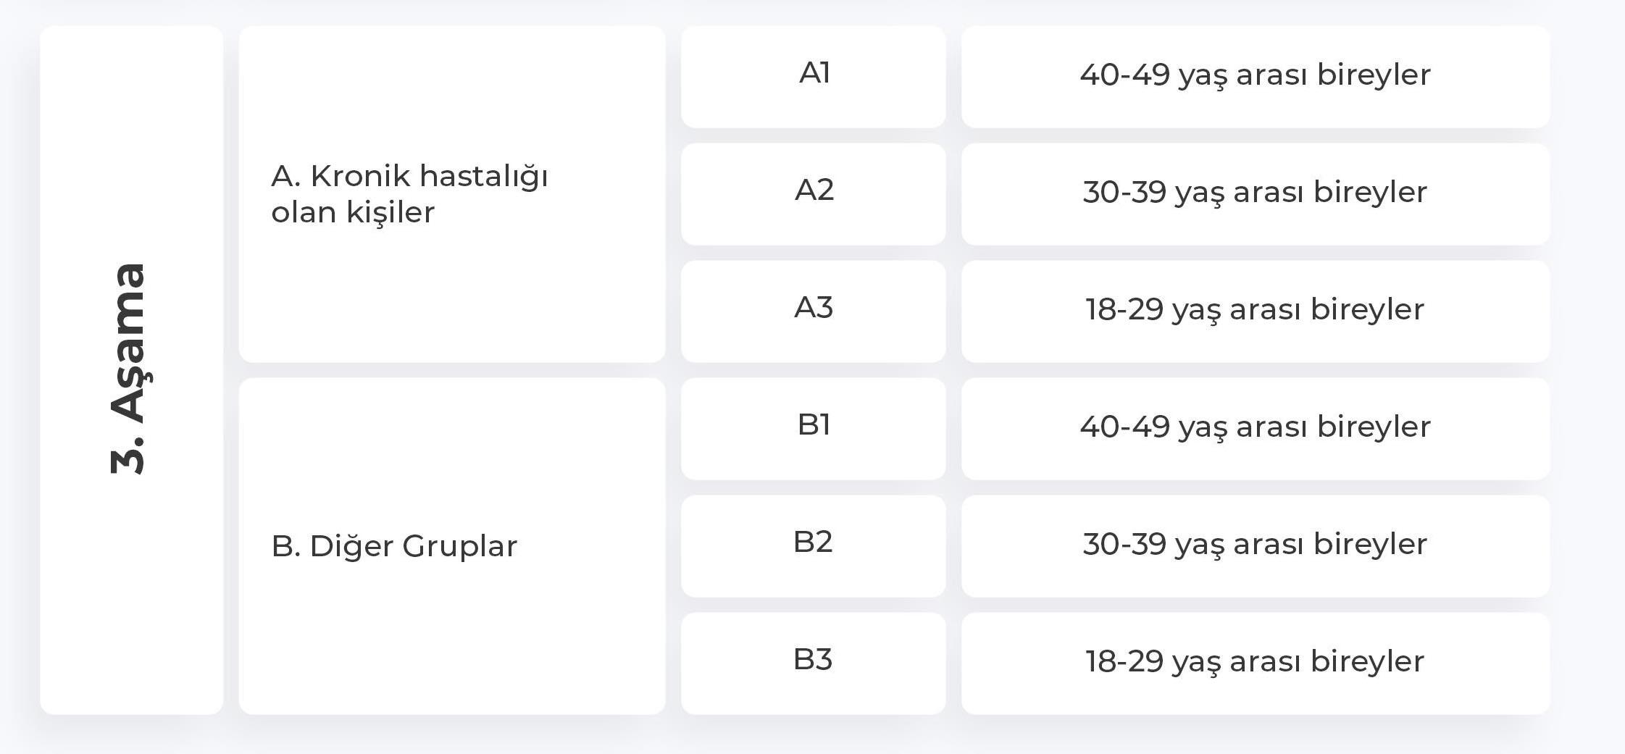1625x754 pixels.
Task: Select the A. Kronik hastalığı olan kişiler card
Action: tap(452, 194)
